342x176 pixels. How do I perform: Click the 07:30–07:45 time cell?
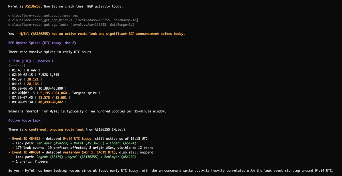(22, 97)
